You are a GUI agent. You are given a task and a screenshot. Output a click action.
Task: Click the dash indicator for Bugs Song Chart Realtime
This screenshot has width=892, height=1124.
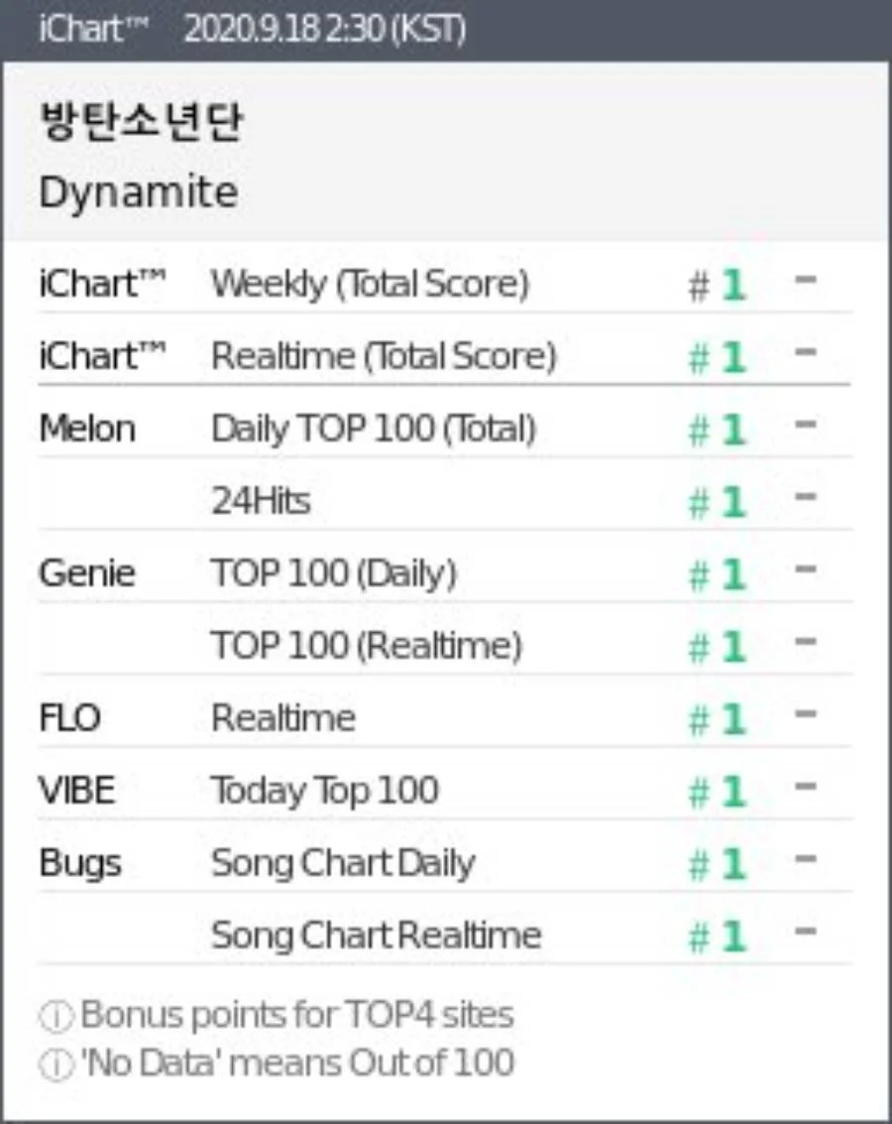806,932
